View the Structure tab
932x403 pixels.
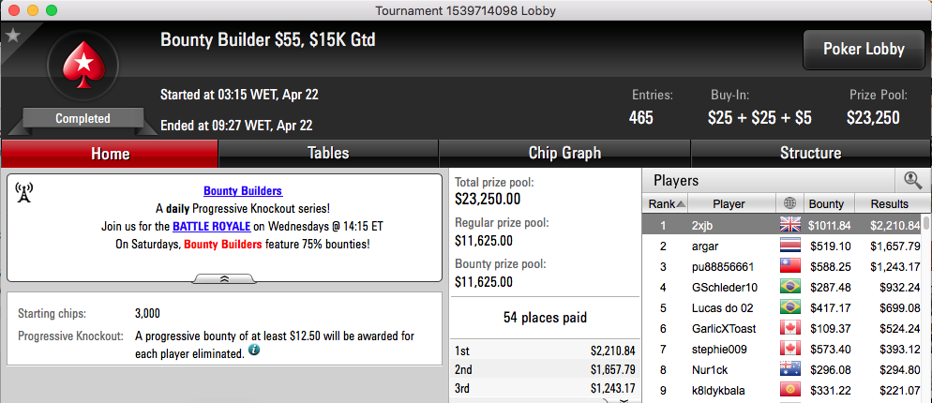pos(810,154)
